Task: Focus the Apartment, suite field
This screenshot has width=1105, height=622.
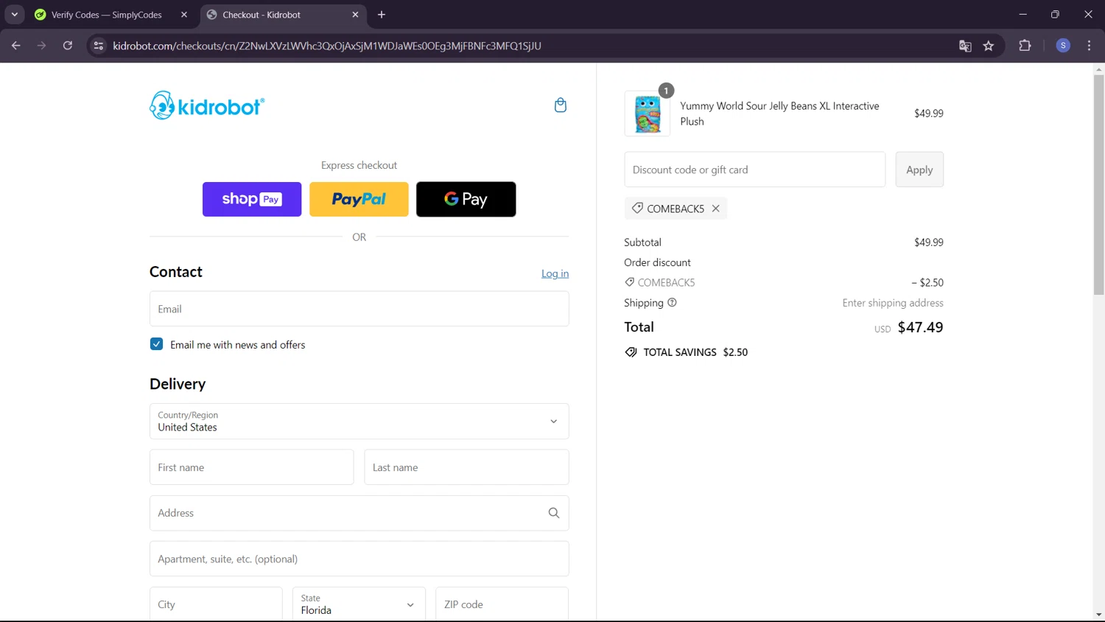Action: coord(359,559)
